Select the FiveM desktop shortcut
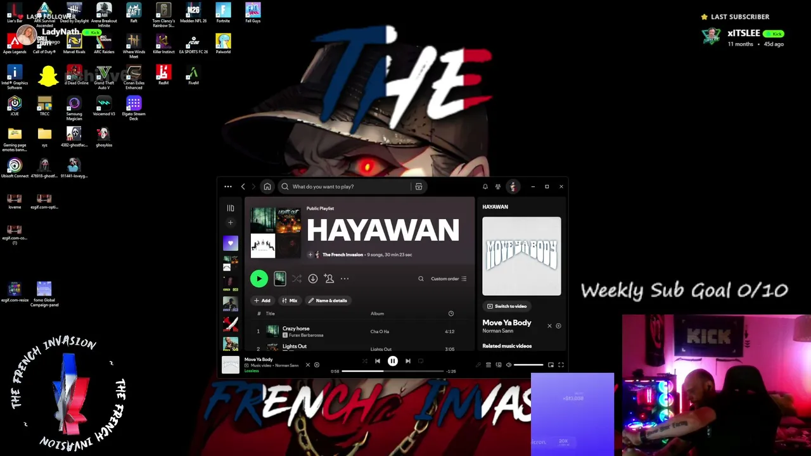 [193, 75]
